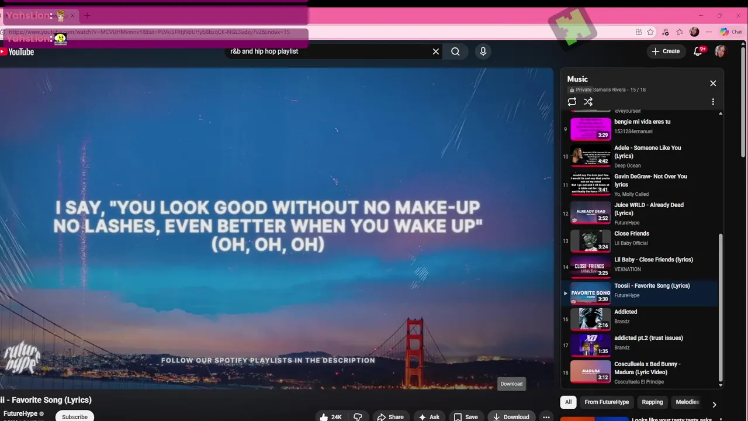Screen dimensions: 748x421
Task: Open the YouTube account avatar menu
Action: pos(720,51)
